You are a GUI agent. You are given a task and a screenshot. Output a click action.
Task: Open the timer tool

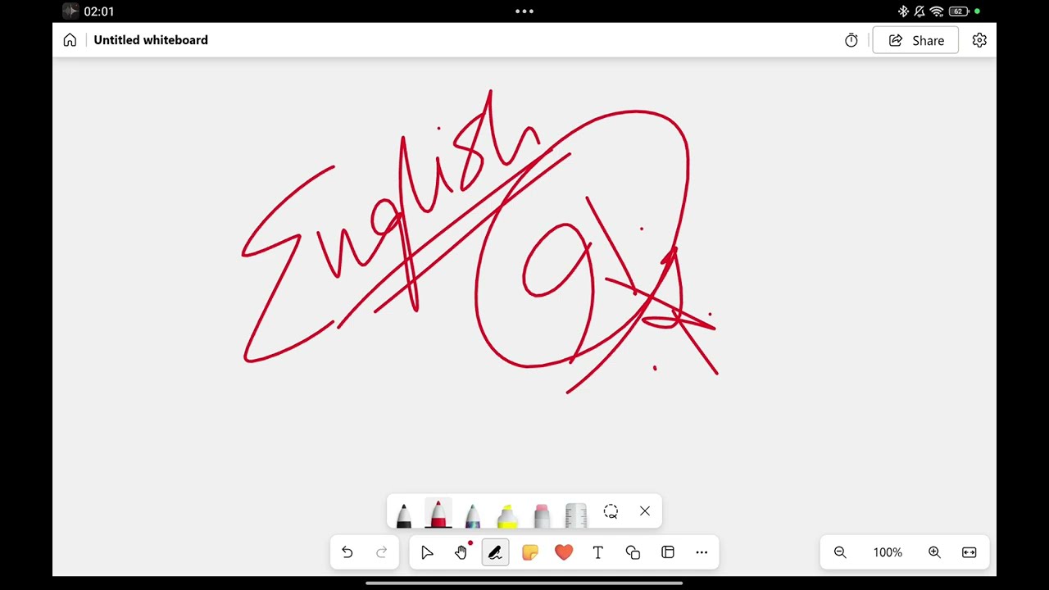(x=851, y=40)
